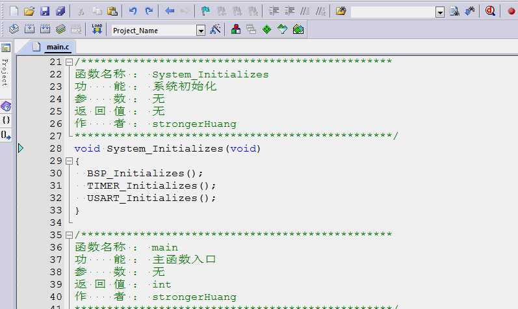The width and height of the screenshot is (518, 309).
Task: Click the Select Software Packs icon
Action: (x=282, y=29)
